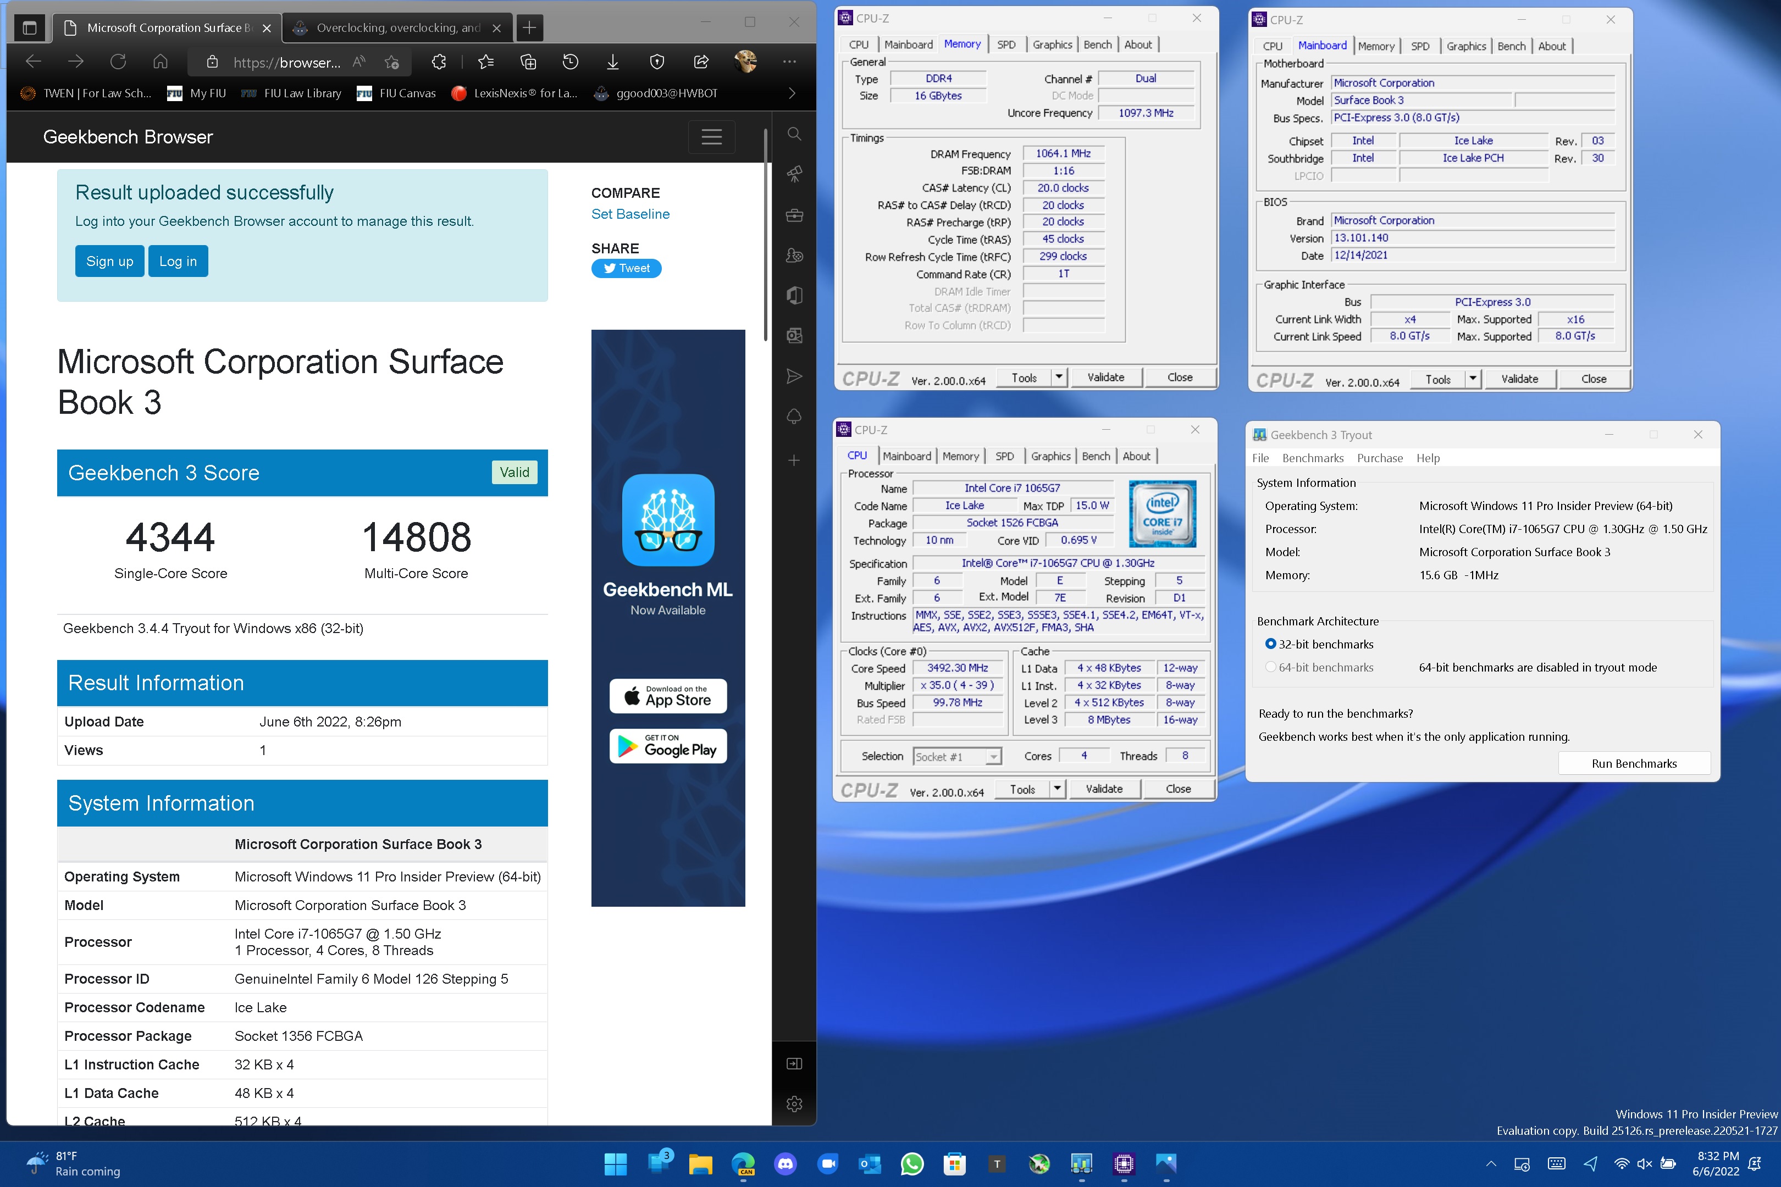Open the Help menu in Geekbench 3

[1428, 458]
